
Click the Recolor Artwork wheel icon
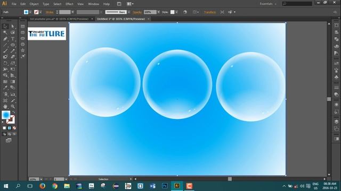click(185, 12)
